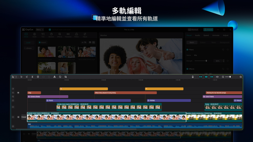The width and height of the screenshot is (253, 142).
Task: Expand the Library section in media panel
Action: [x=28, y=48]
